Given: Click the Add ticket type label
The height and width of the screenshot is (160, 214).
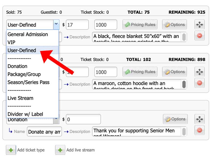Looking at the screenshot, I should (31, 150).
